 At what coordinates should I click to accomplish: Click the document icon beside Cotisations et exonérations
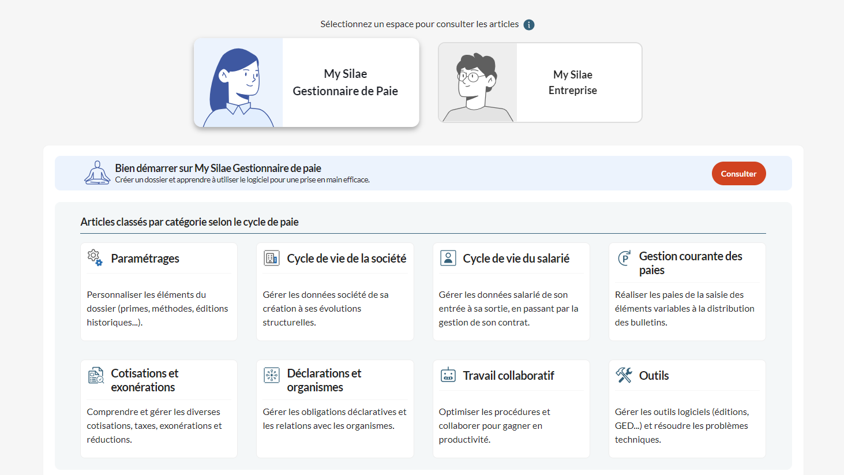[95, 375]
